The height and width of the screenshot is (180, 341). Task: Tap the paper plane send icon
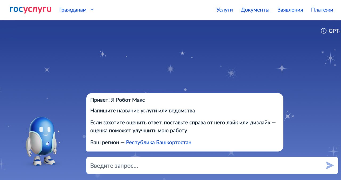point(330,165)
